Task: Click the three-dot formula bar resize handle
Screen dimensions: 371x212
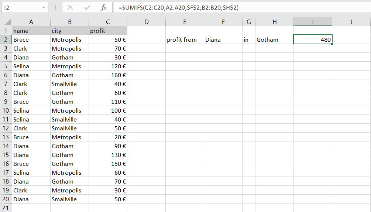Action: [x=55, y=7]
